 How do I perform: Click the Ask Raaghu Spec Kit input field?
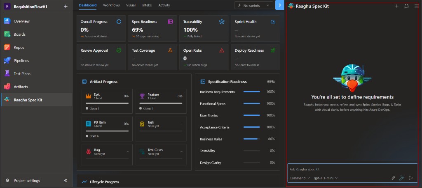(x=353, y=170)
